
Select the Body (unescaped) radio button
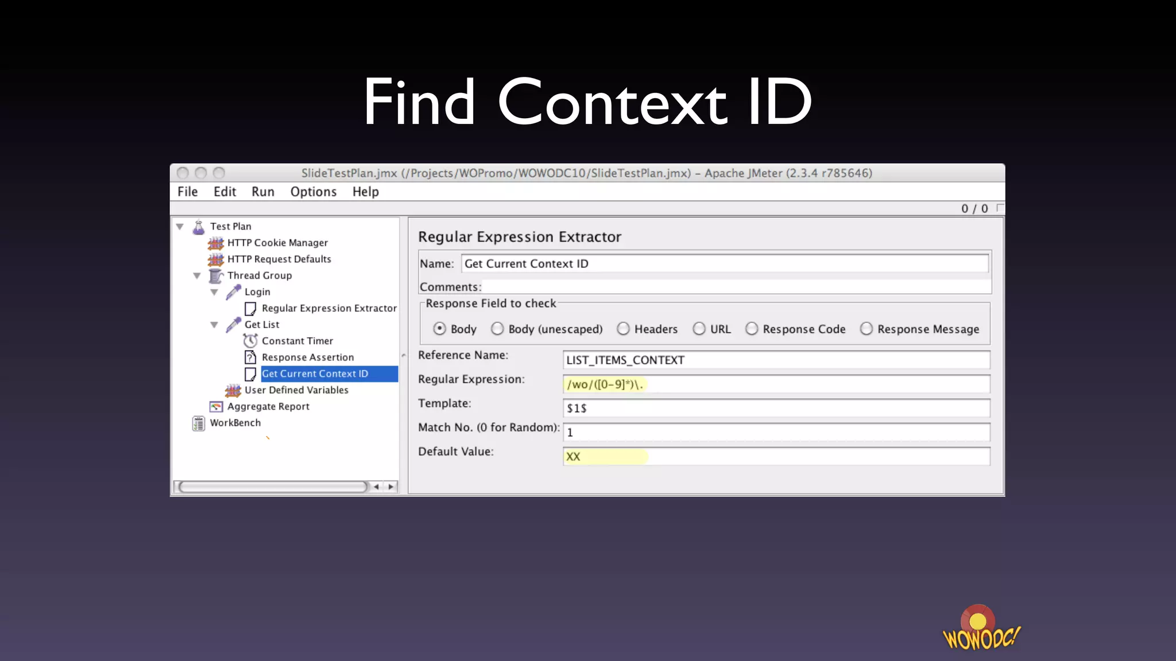[x=497, y=329]
